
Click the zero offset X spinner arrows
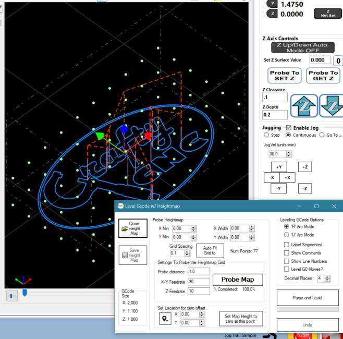tap(202, 314)
